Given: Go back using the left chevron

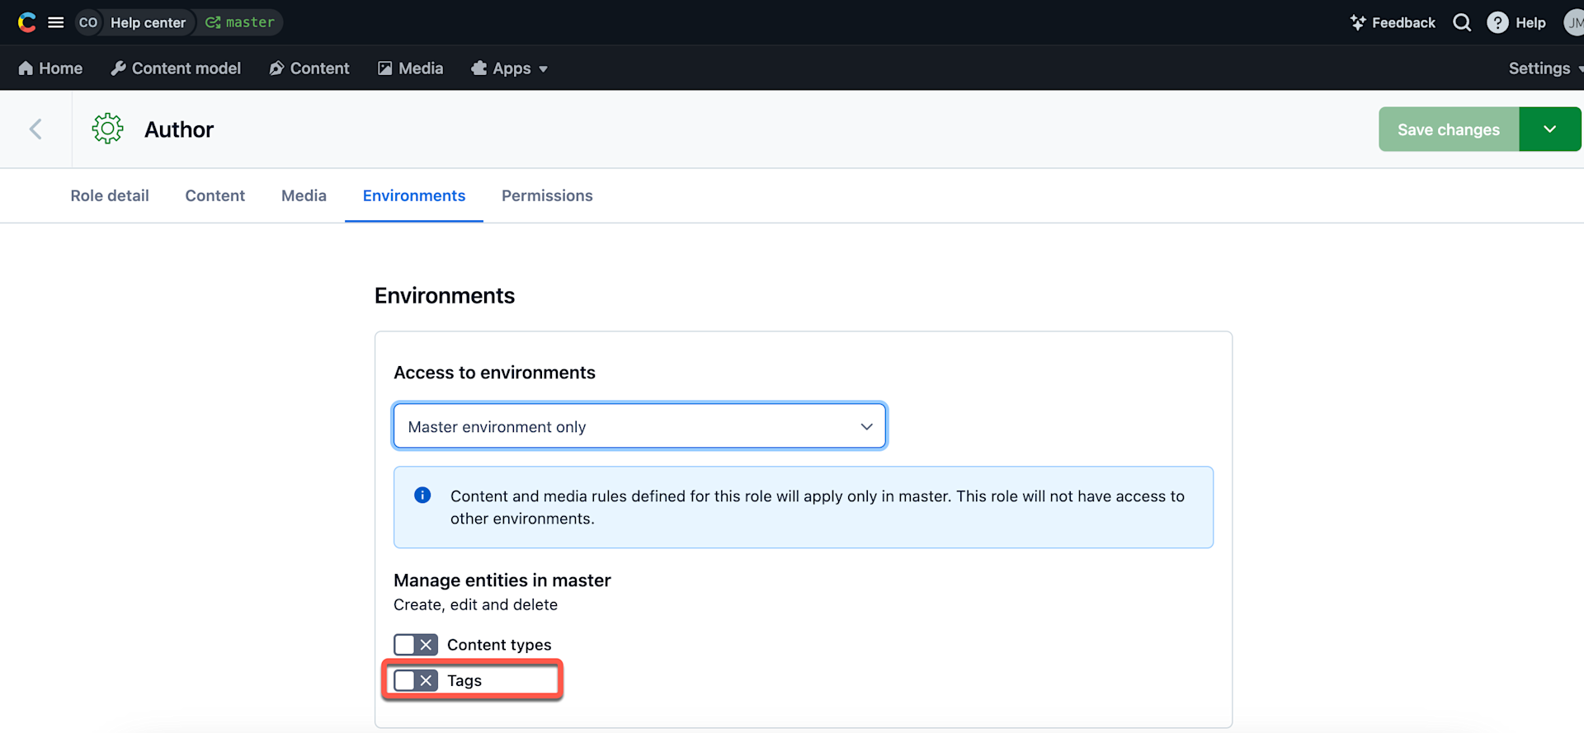Looking at the screenshot, I should tap(35, 129).
